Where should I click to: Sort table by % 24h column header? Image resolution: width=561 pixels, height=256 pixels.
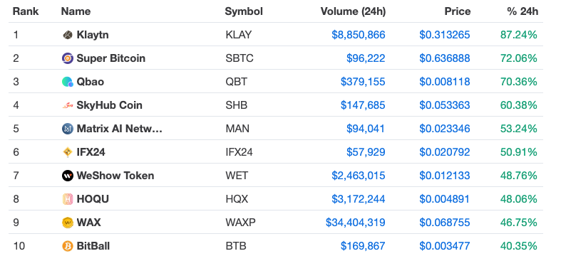[523, 11]
